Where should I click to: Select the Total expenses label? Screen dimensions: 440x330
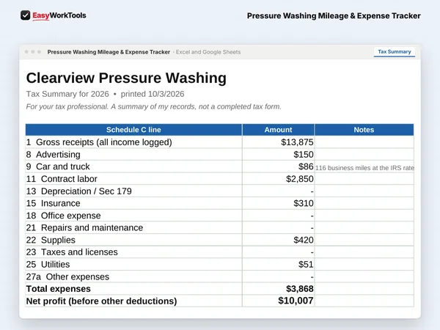59,289
